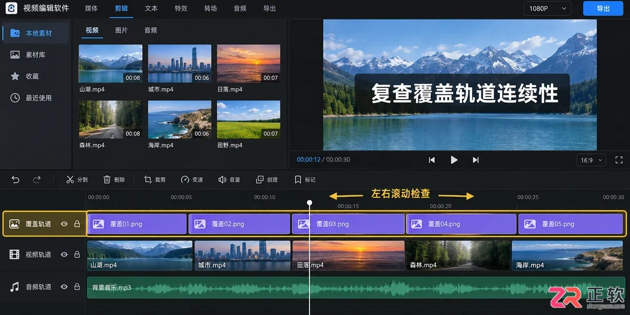Switch to the 音频 menu tab

[240, 8]
